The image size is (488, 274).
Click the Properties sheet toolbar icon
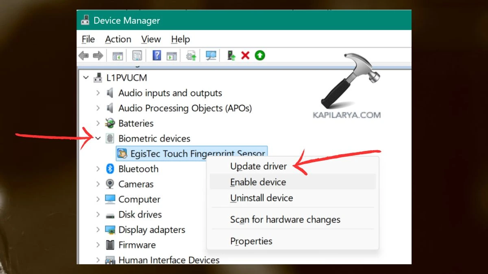(x=137, y=56)
